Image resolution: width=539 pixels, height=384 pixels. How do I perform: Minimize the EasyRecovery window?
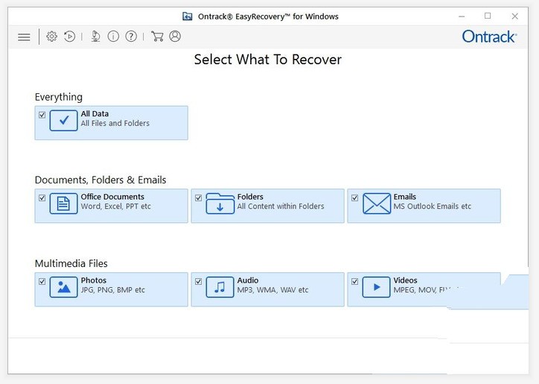462,16
